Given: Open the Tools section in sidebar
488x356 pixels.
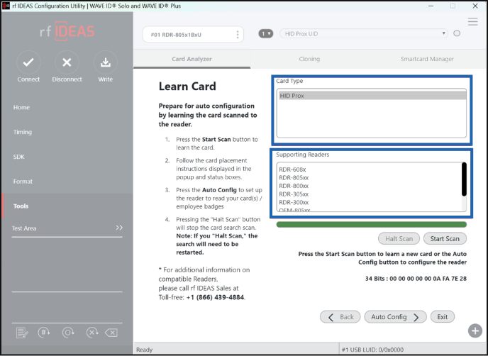Looking at the screenshot, I should coord(21,206).
